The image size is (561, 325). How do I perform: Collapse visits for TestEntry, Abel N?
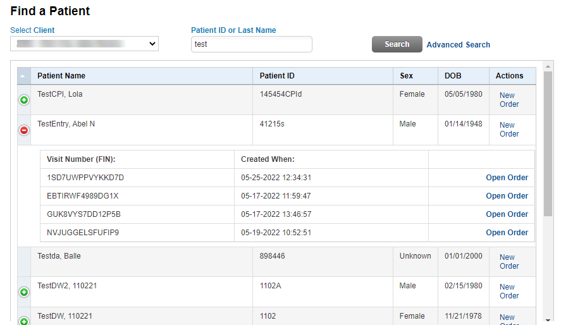(x=24, y=130)
